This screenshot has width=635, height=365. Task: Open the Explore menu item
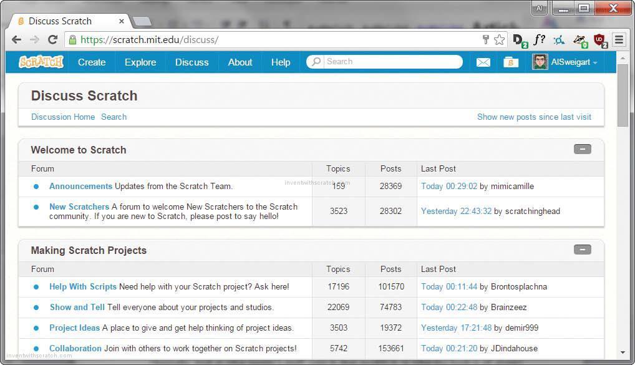140,62
